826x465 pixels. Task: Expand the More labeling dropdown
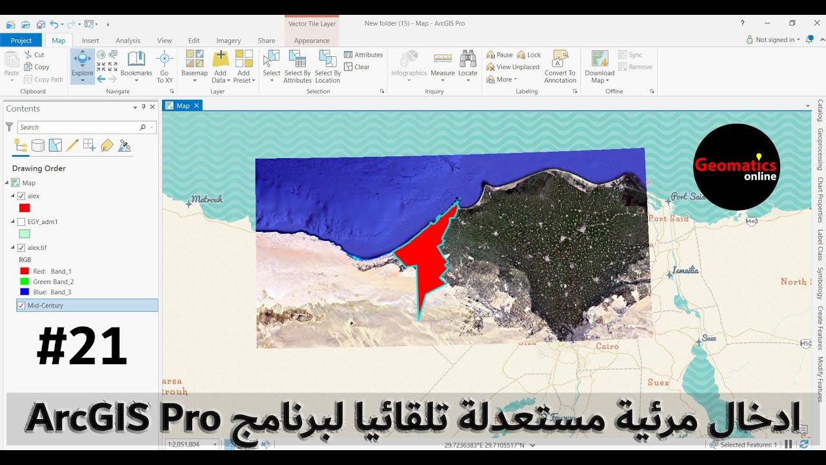501,79
